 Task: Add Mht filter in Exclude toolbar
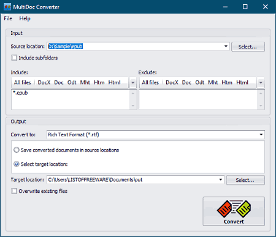(x=213, y=82)
